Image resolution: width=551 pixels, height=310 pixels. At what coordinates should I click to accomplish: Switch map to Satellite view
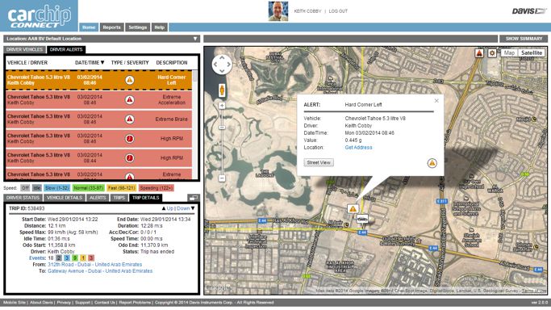[532, 52]
